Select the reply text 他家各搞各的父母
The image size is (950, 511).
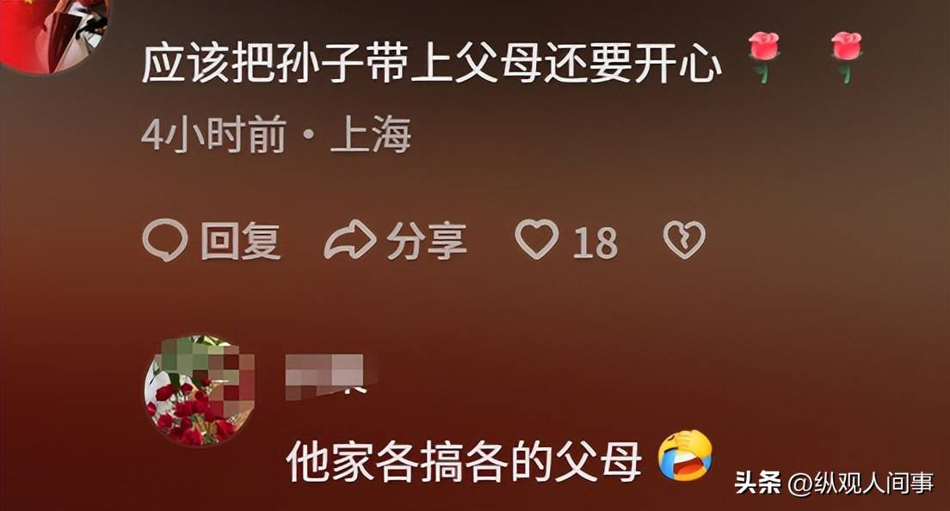pyautogui.click(x=464, y=461)
